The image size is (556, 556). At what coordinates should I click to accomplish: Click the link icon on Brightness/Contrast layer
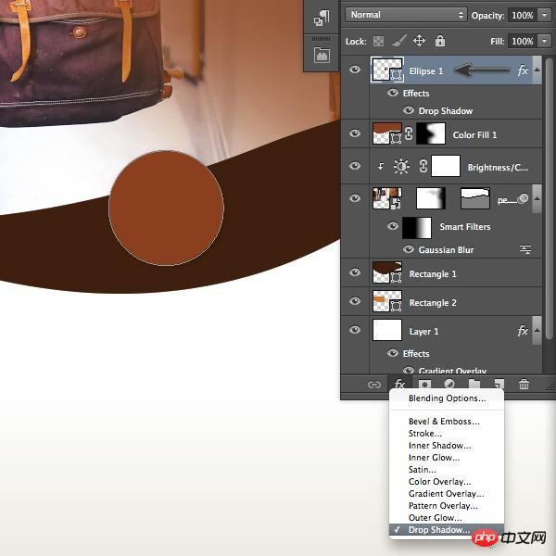point(423,166)
